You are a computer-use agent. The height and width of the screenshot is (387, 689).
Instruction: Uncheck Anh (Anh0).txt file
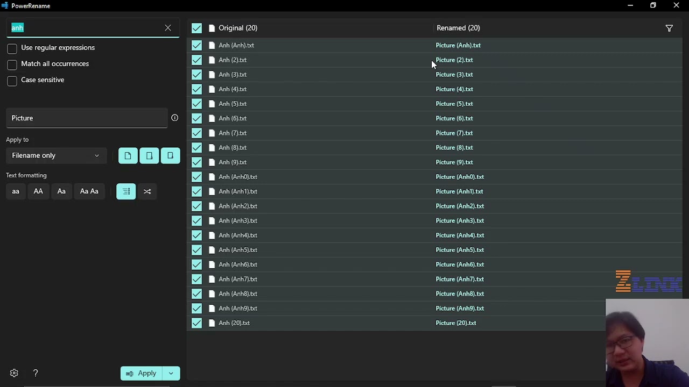click(196, 177)
